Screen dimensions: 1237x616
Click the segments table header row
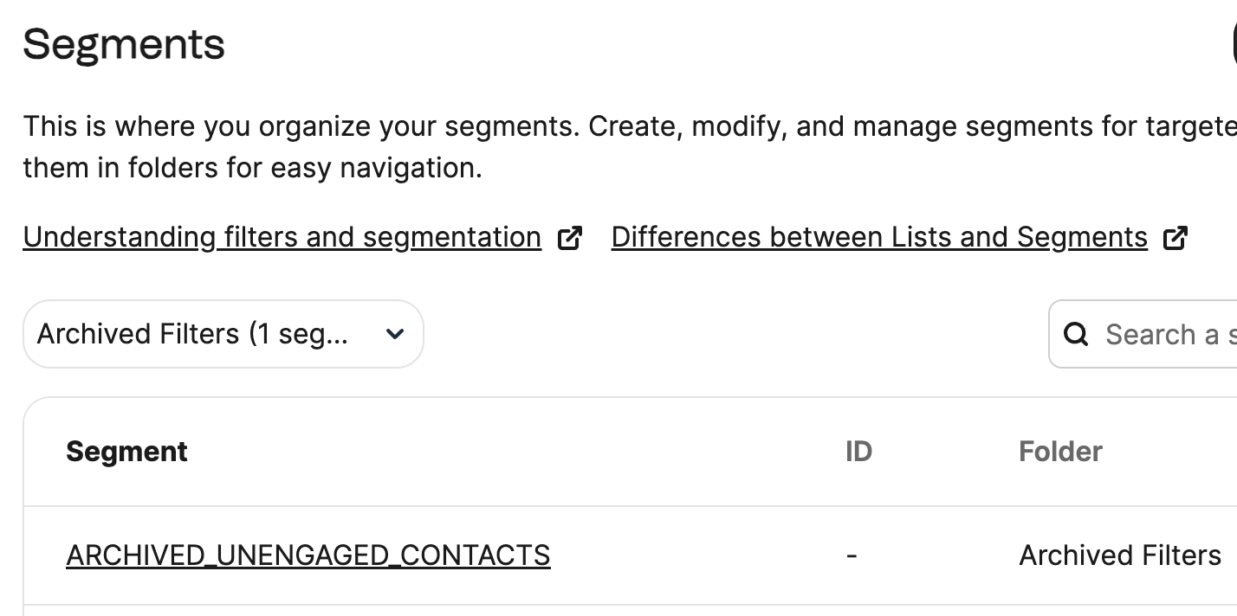(631, 452)
